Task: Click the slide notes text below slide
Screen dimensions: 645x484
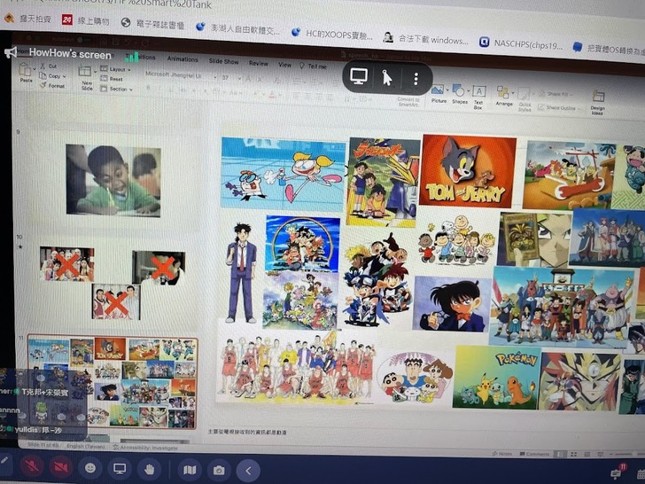Action: 248,432
